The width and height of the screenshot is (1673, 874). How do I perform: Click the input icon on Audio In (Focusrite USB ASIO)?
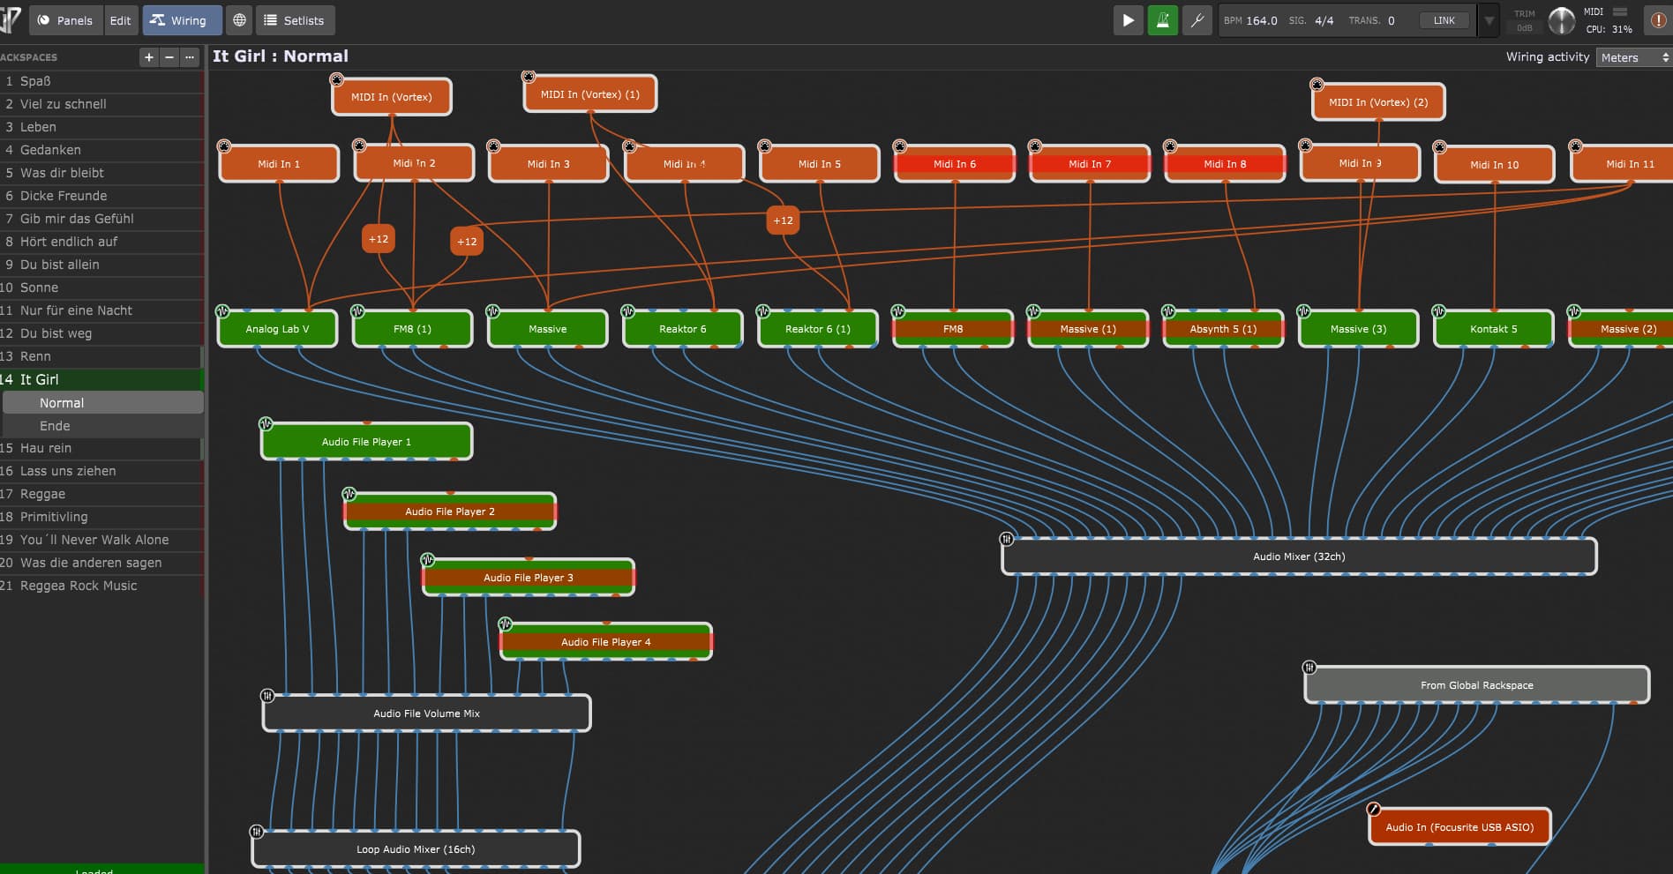pos(1373,809)
